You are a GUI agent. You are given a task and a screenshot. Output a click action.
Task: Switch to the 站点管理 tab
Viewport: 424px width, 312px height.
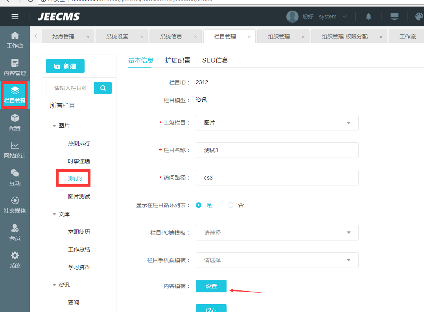point(63,37)
